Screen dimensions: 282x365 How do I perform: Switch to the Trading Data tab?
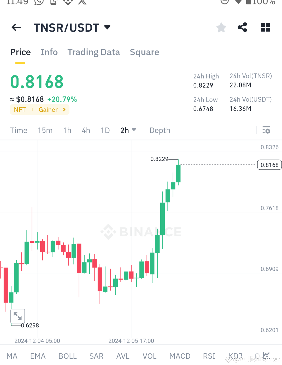point(94,52)
